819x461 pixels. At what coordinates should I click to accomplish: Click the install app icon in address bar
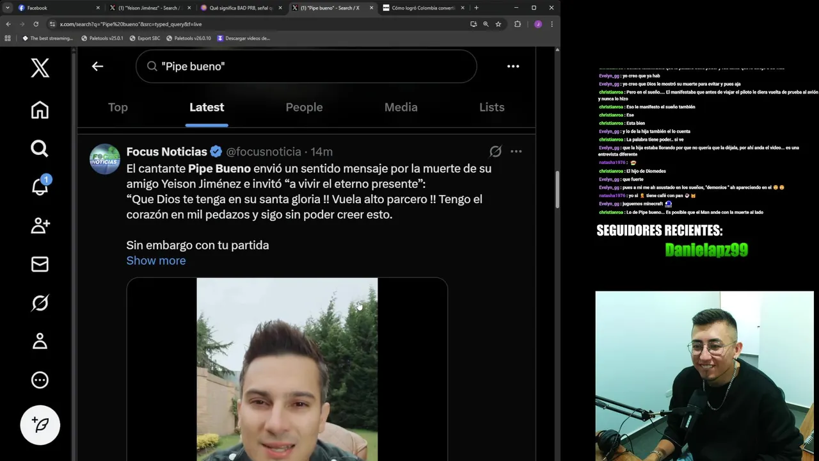tap(473, 24)
